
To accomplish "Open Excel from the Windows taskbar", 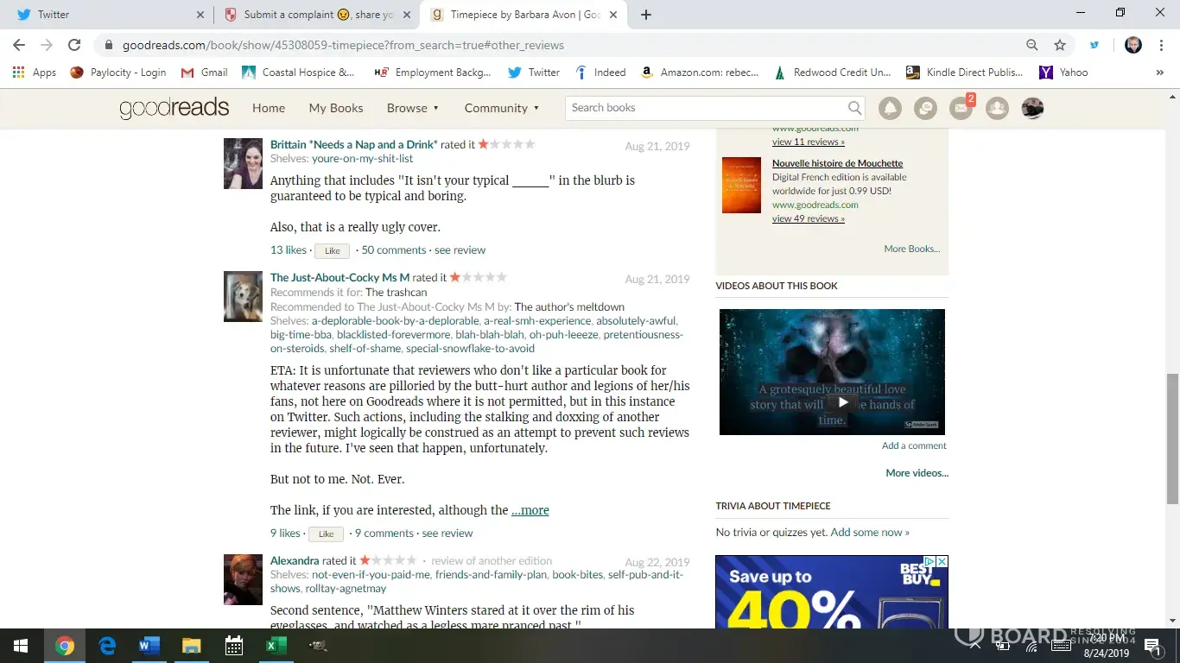I will [276, 646].
